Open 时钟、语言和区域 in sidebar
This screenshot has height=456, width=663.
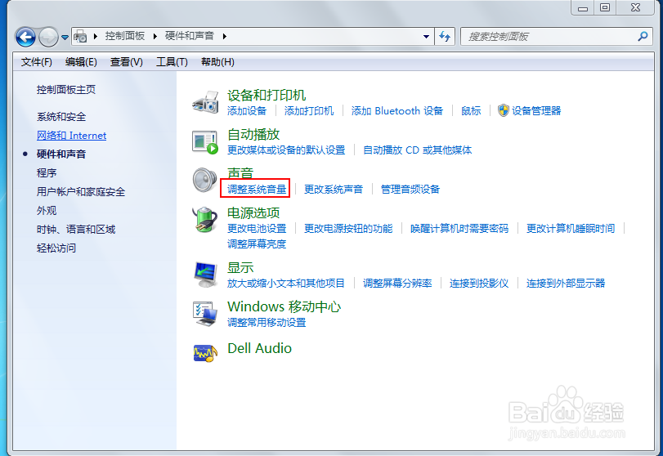(x=76, y=230)
